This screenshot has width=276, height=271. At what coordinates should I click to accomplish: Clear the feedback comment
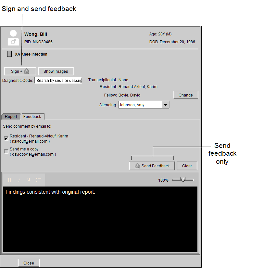[187, 166]
